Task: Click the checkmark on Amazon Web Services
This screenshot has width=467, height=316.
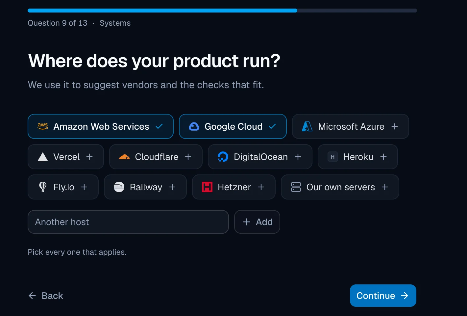Action: pyautogui.click(x=159, y=126)
